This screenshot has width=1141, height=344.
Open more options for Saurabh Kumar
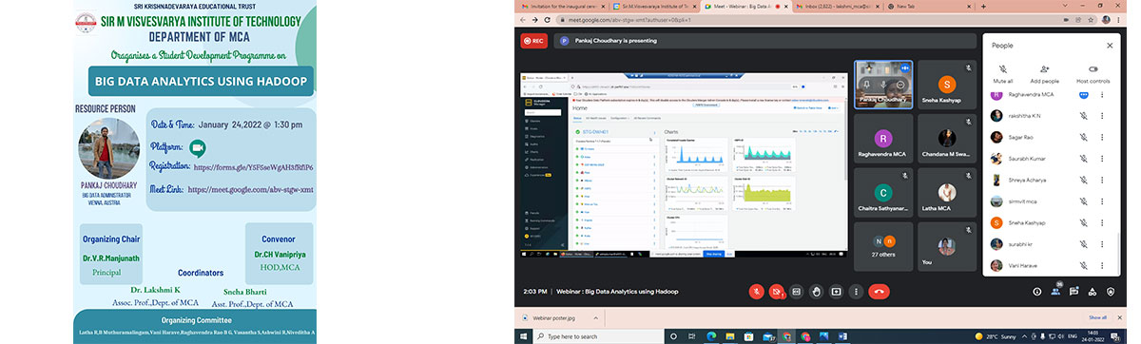click(1102, 158)
